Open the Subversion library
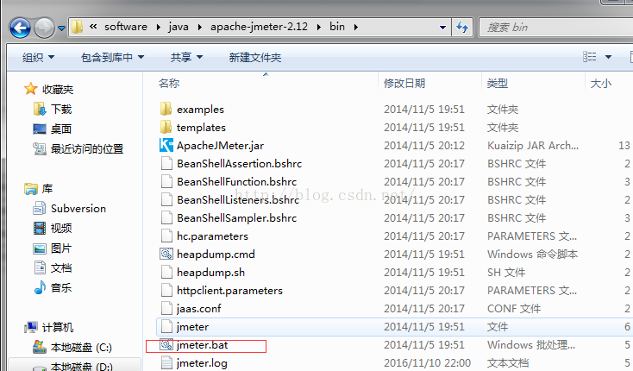633x371 pixels. pos(70,208)
